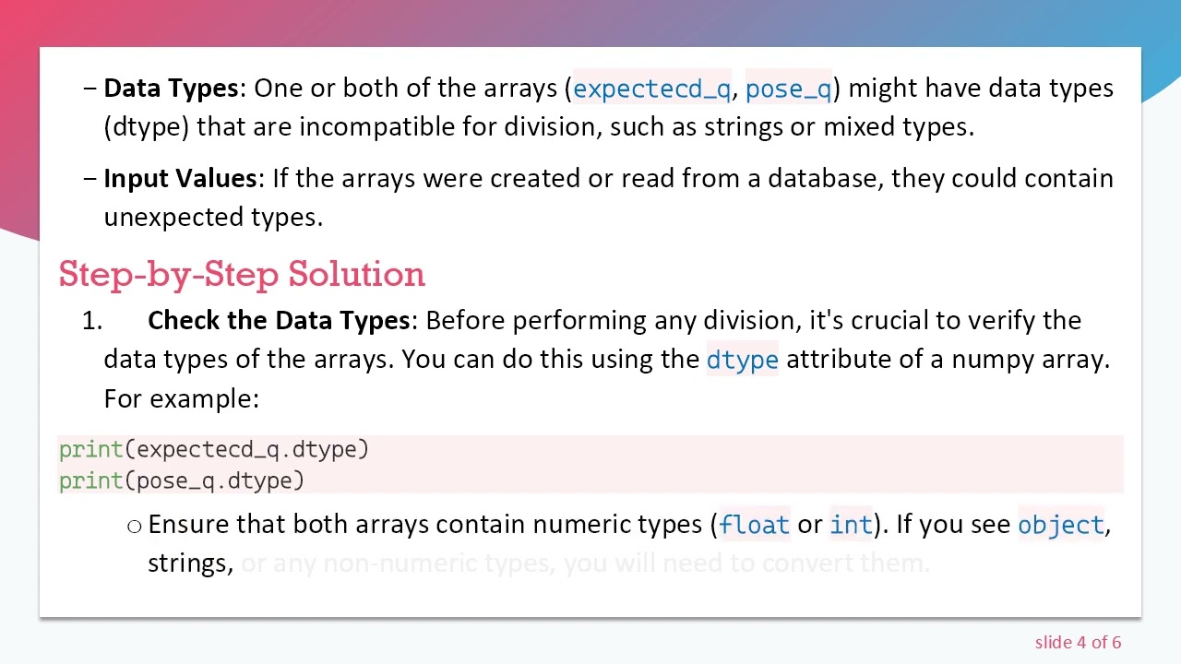
Task: Click the bold 'Input Values' label
Action: coord(180,178)
